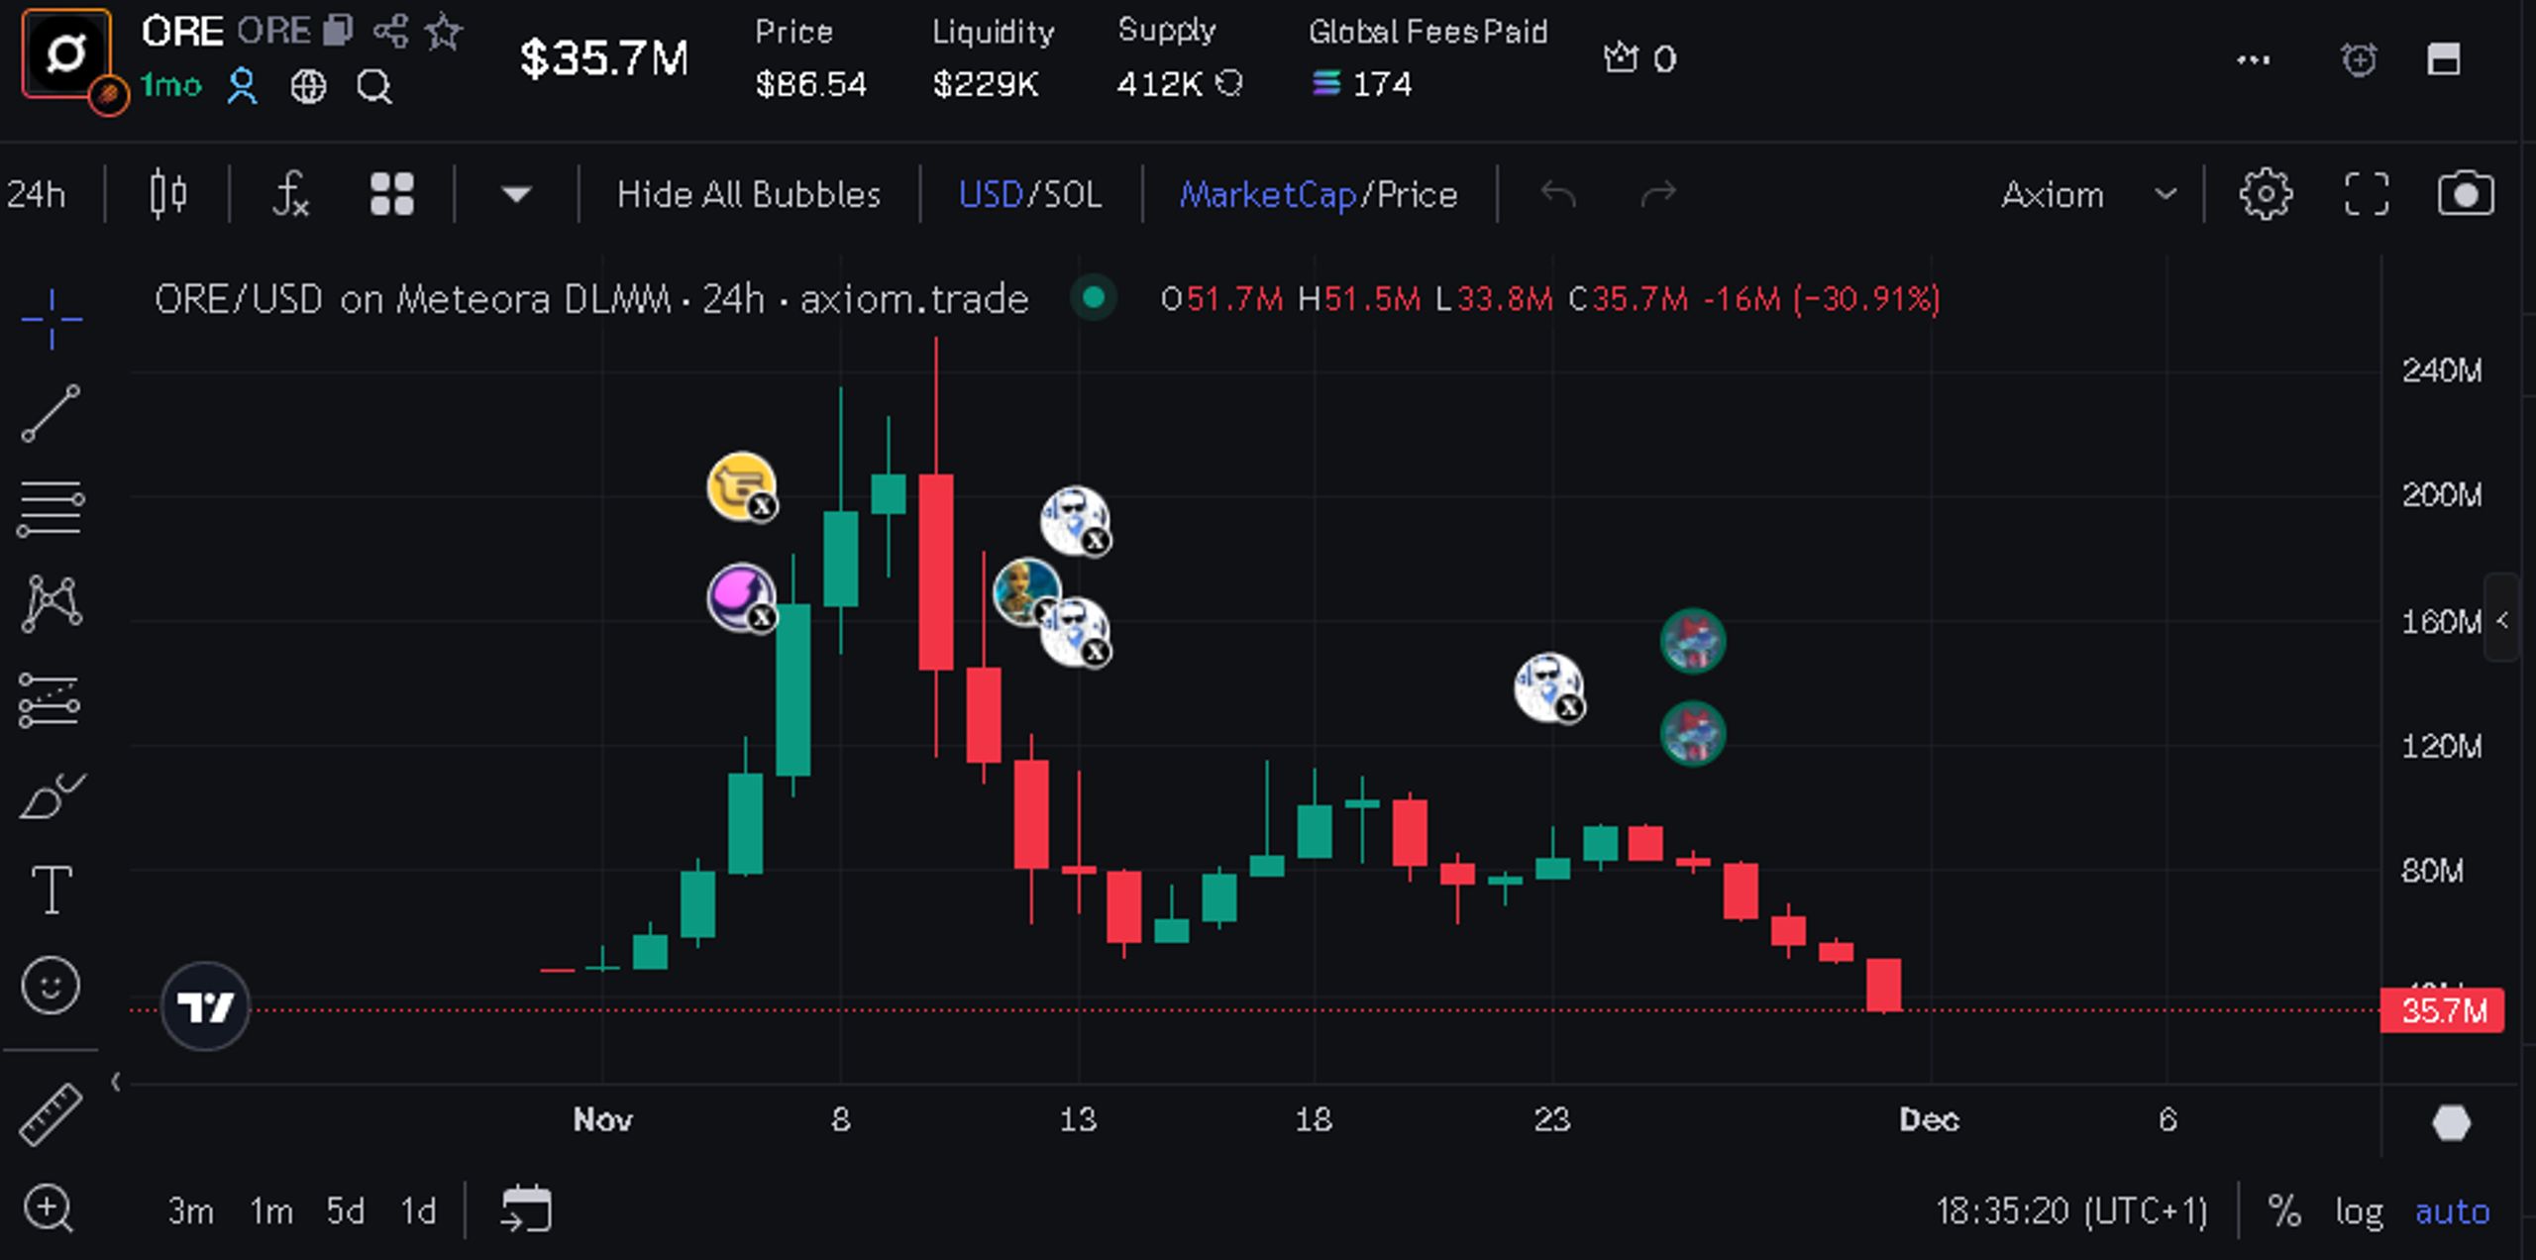Open chart settings gear
The image size is (2536, 1260).
pyautogui.click(x=2266, y=194)
